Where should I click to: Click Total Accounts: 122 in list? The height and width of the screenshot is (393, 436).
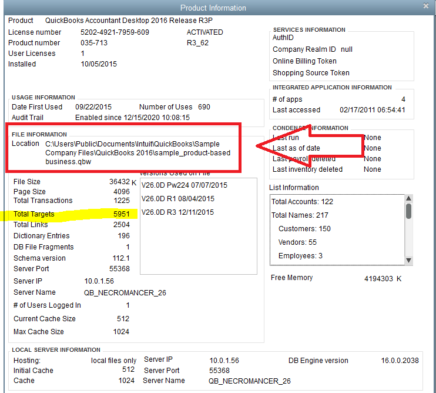coord(302,202)
